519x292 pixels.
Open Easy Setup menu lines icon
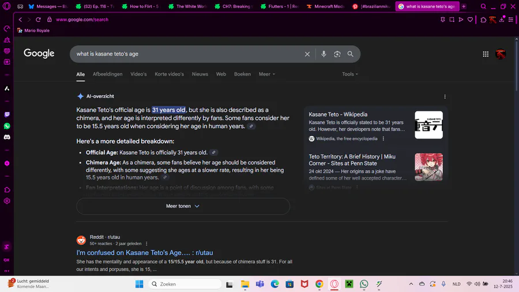coord(511,20)
